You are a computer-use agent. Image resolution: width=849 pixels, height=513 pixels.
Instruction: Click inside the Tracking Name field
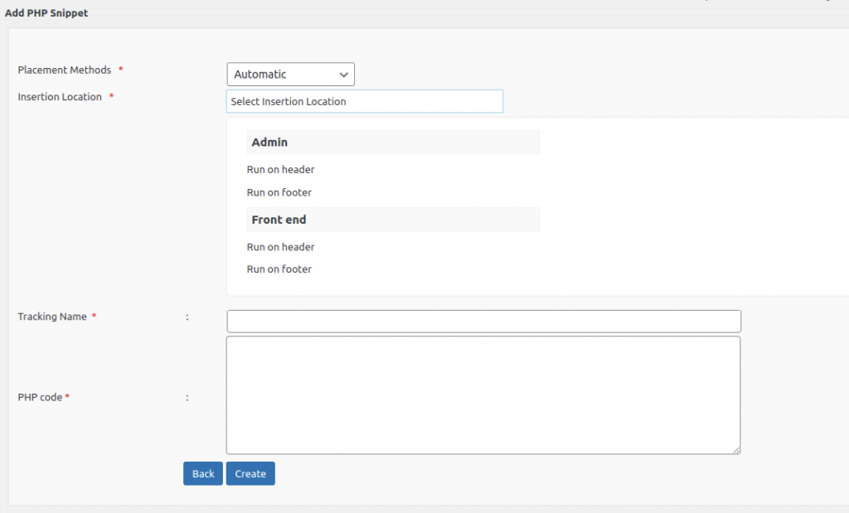(x=483, y=321)
